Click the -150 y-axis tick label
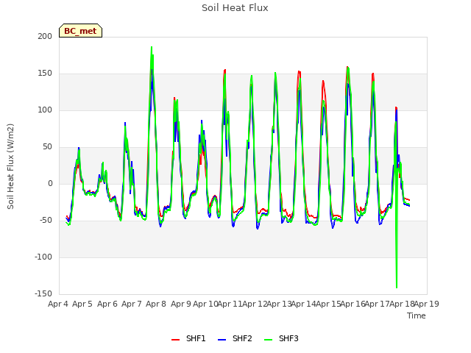 (43, 293)
